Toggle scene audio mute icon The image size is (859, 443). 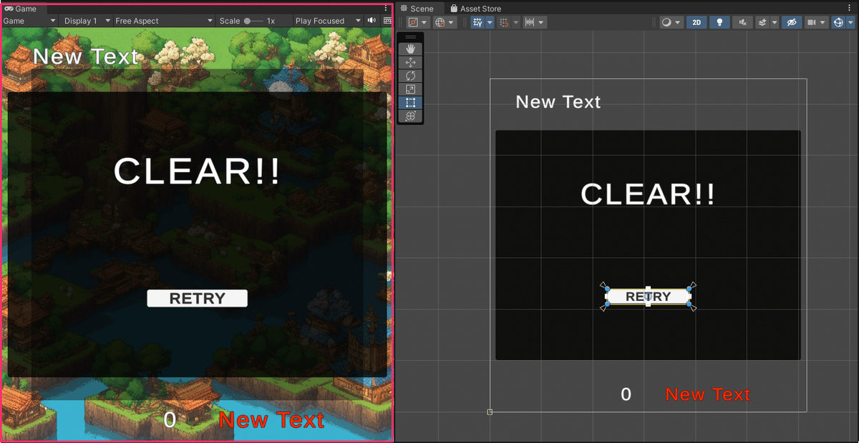742,22
